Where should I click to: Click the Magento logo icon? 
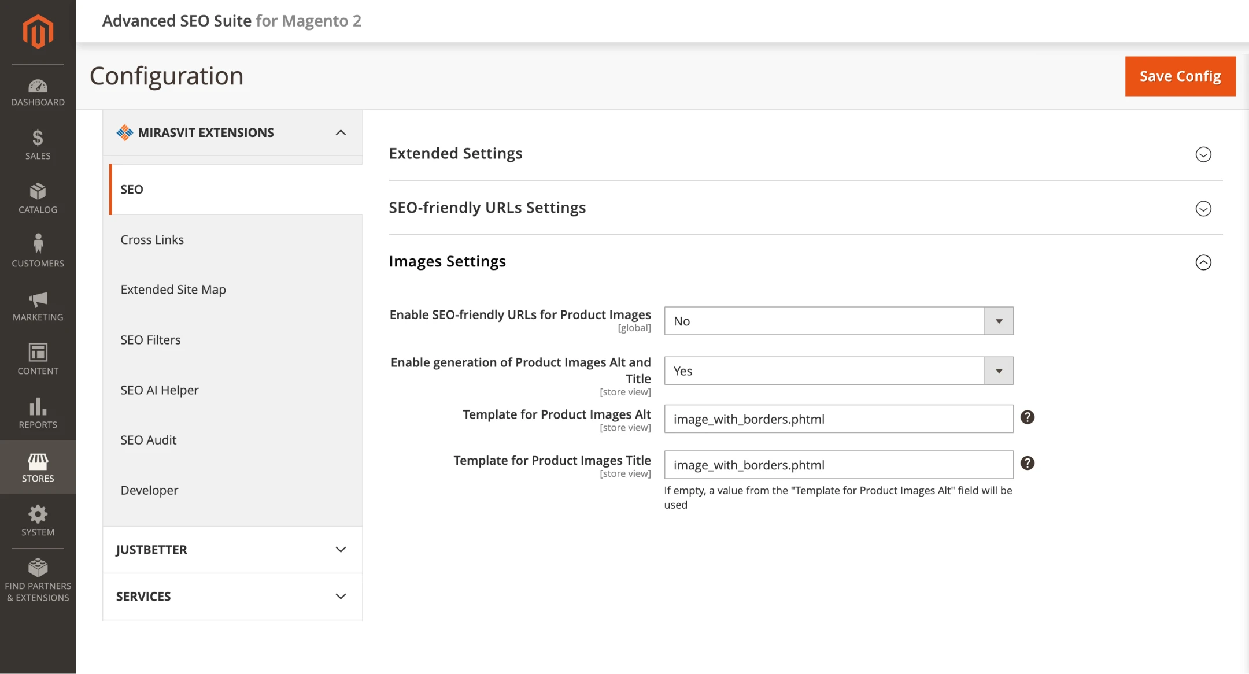(x=38, y=31)
